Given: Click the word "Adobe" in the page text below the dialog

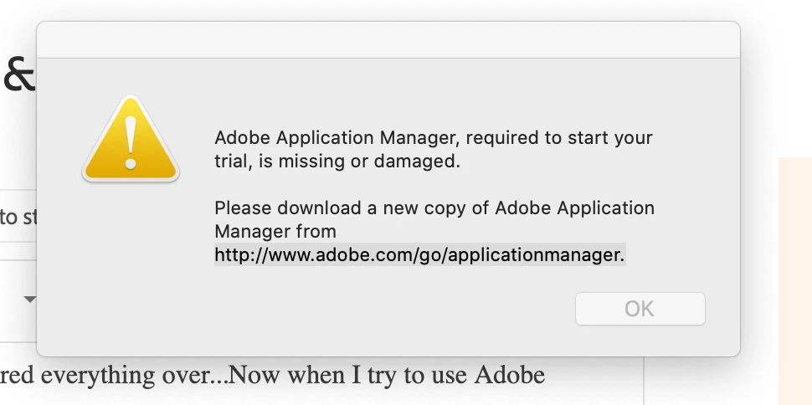Looking at the screenshot, I should [x=510, y=374].
